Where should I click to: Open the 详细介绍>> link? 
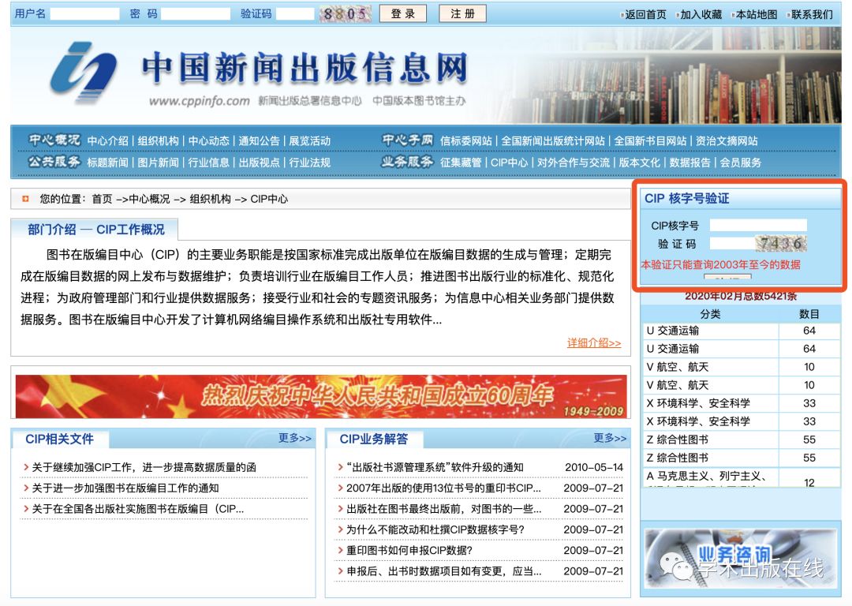[594, 343]
